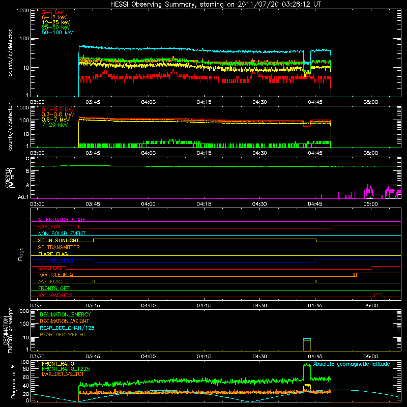Select the ECLIPSE_FLAG label
Screen dimensions: 407x407
tap(55, 261)
